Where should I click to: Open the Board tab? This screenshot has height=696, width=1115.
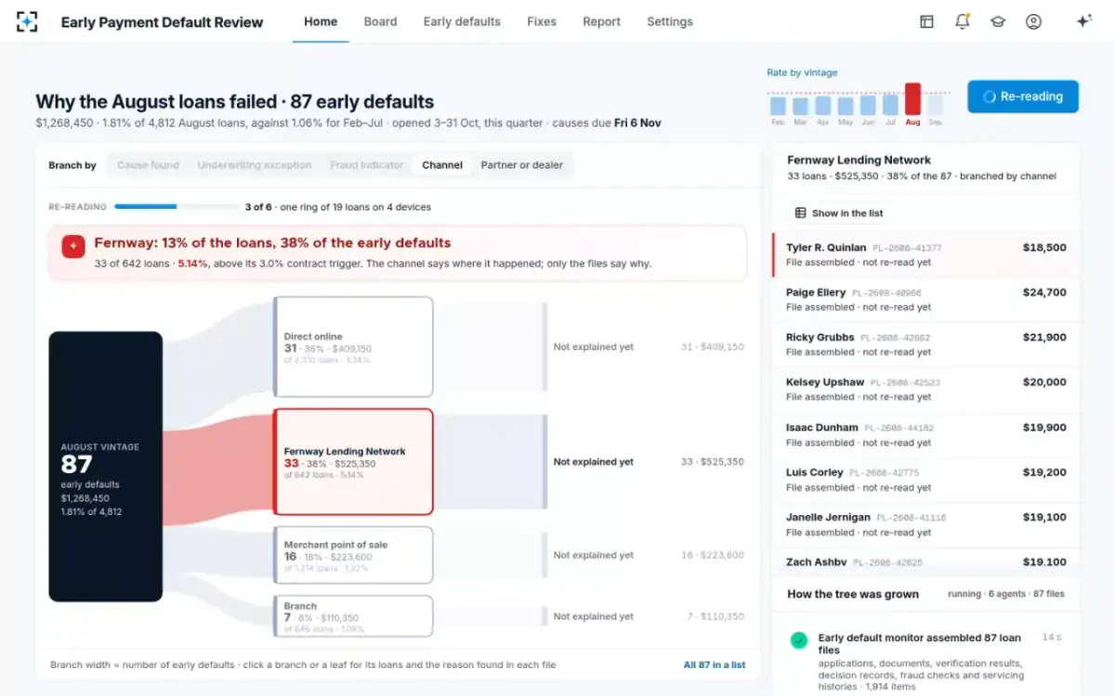click(380, 21)
